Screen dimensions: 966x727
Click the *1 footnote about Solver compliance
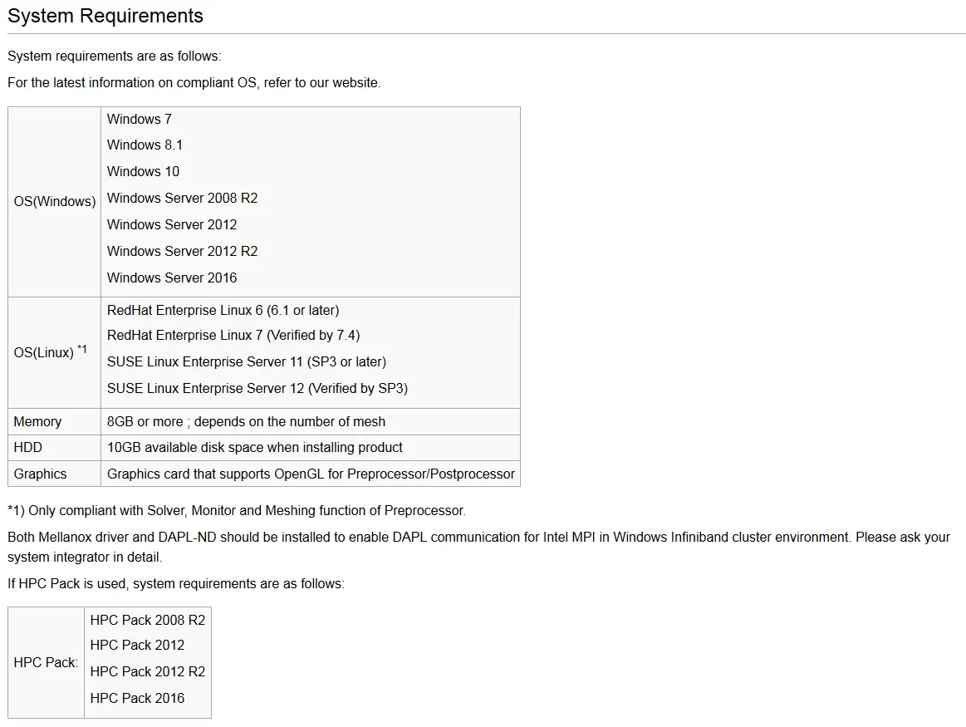(x=237, y=510)
